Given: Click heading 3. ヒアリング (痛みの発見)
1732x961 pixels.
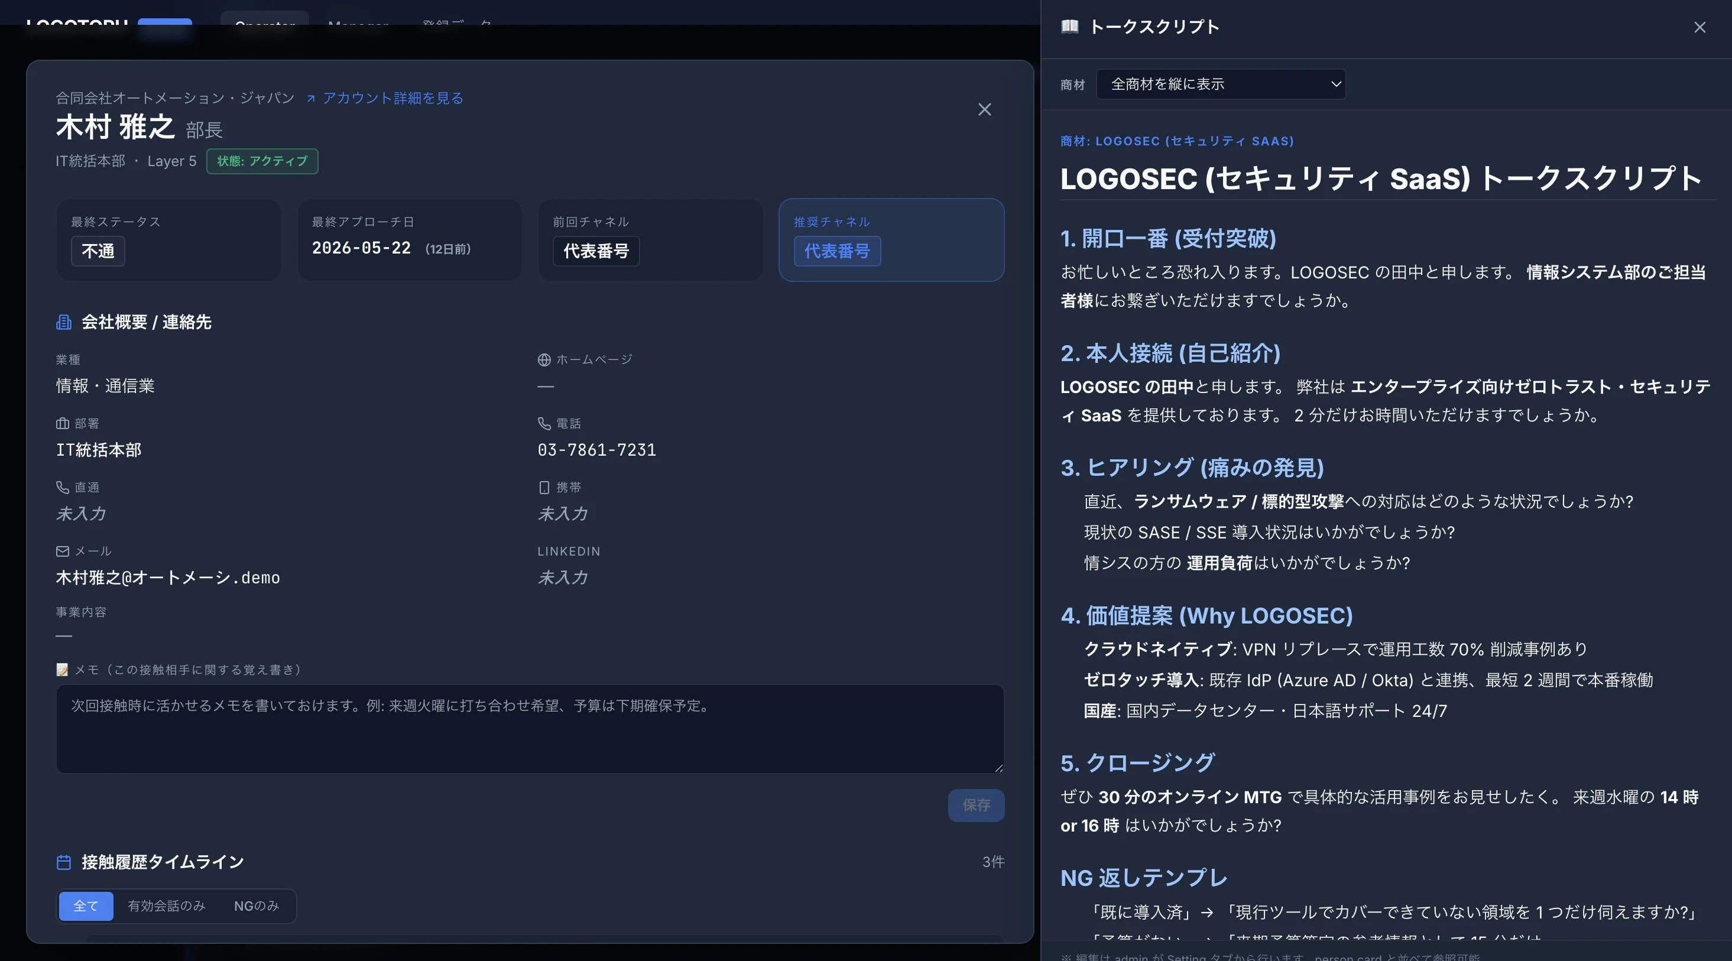Looking at the screenshot, I should pyautogui.click(x=1192, y=467).
